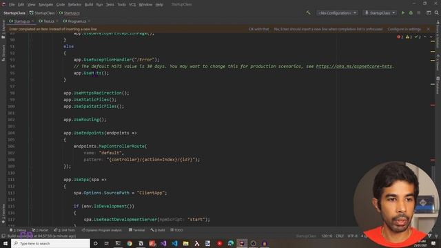The width and height of the screenshot is (441, 248).
Task: Start debugging with the bug icon
Action: pyautogui.click(x=411, y=12)
